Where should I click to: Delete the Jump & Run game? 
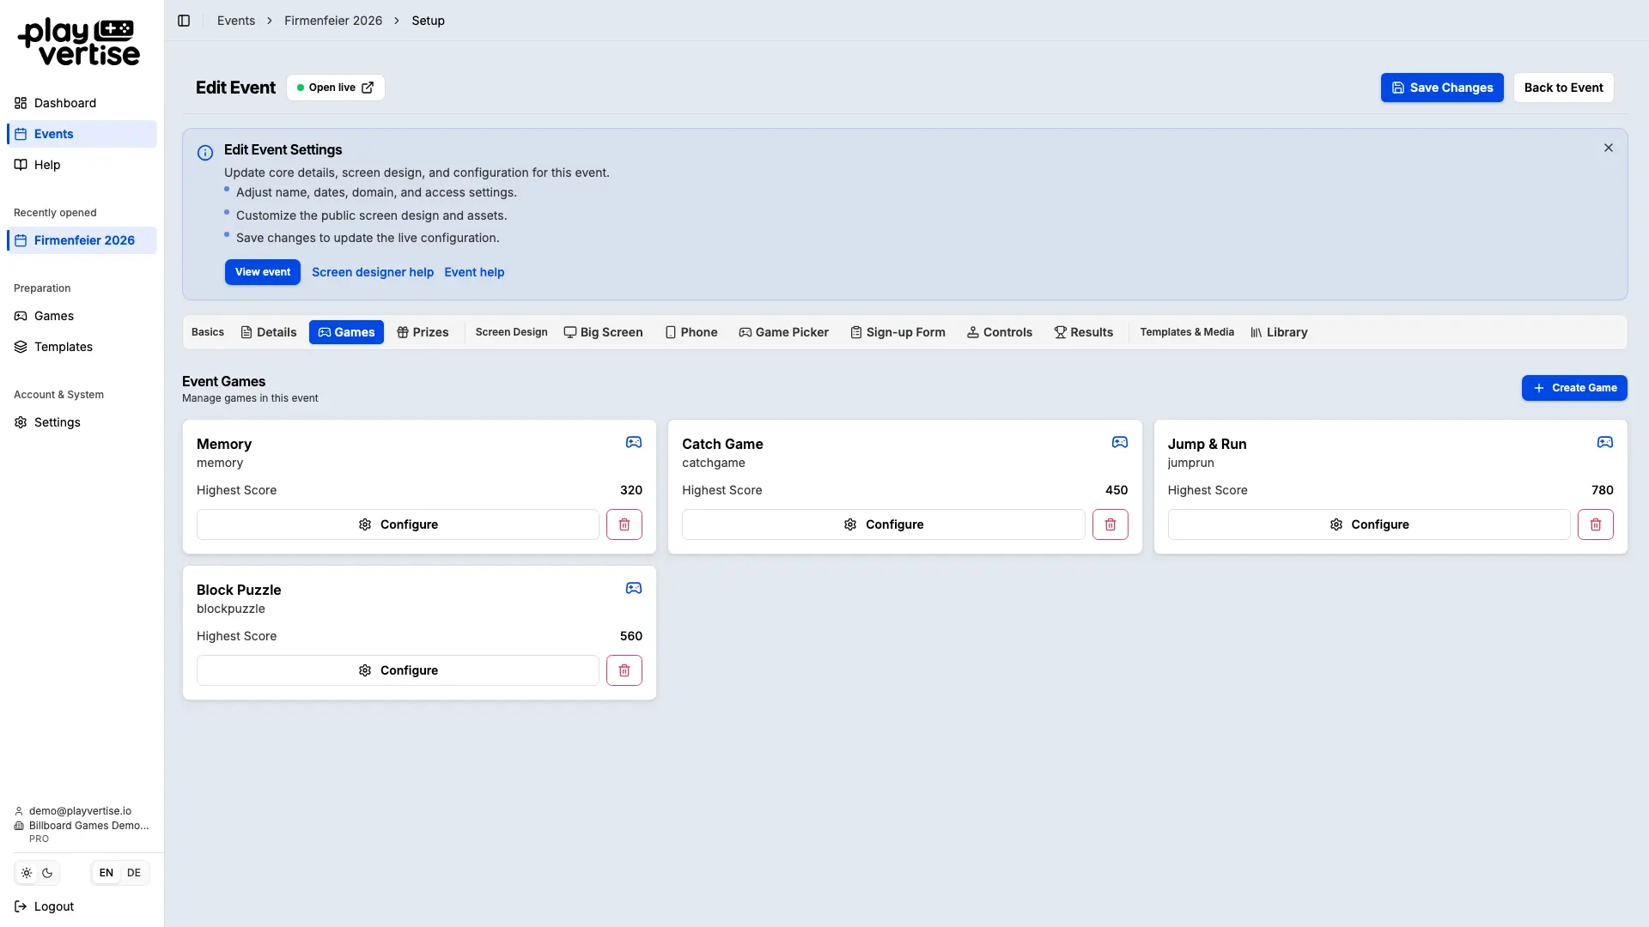pyautogui.click(x=1596, y=524)
